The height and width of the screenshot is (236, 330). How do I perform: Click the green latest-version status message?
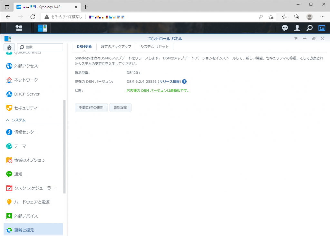158,91
